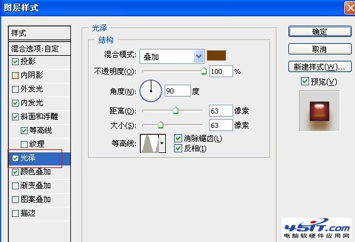Click the 确定 OK button
Image resolution: width=355 pixels, height=242 pixels.
320,31
